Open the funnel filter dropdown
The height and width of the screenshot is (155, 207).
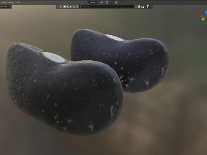(x=149, y=7)
